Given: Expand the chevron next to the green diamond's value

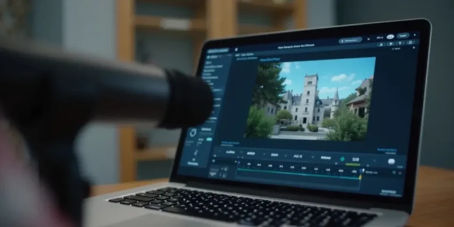Looking at the screenshot, I should [x=375, y=161].
